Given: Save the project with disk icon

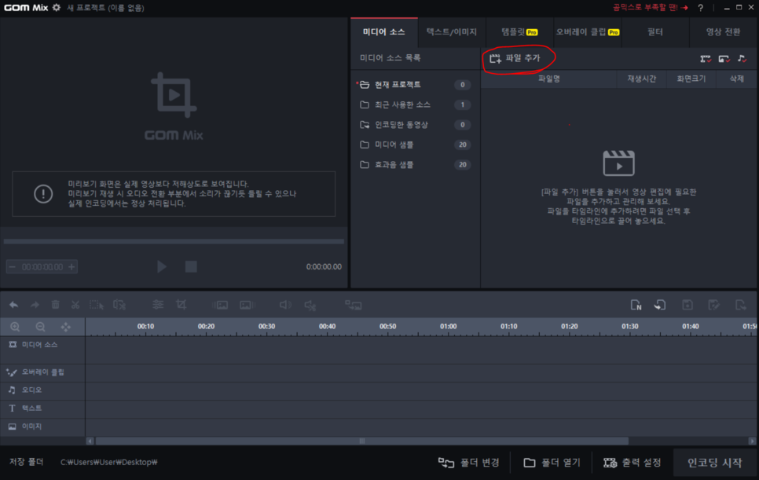Looking at the screenshot, I should 687,305.
